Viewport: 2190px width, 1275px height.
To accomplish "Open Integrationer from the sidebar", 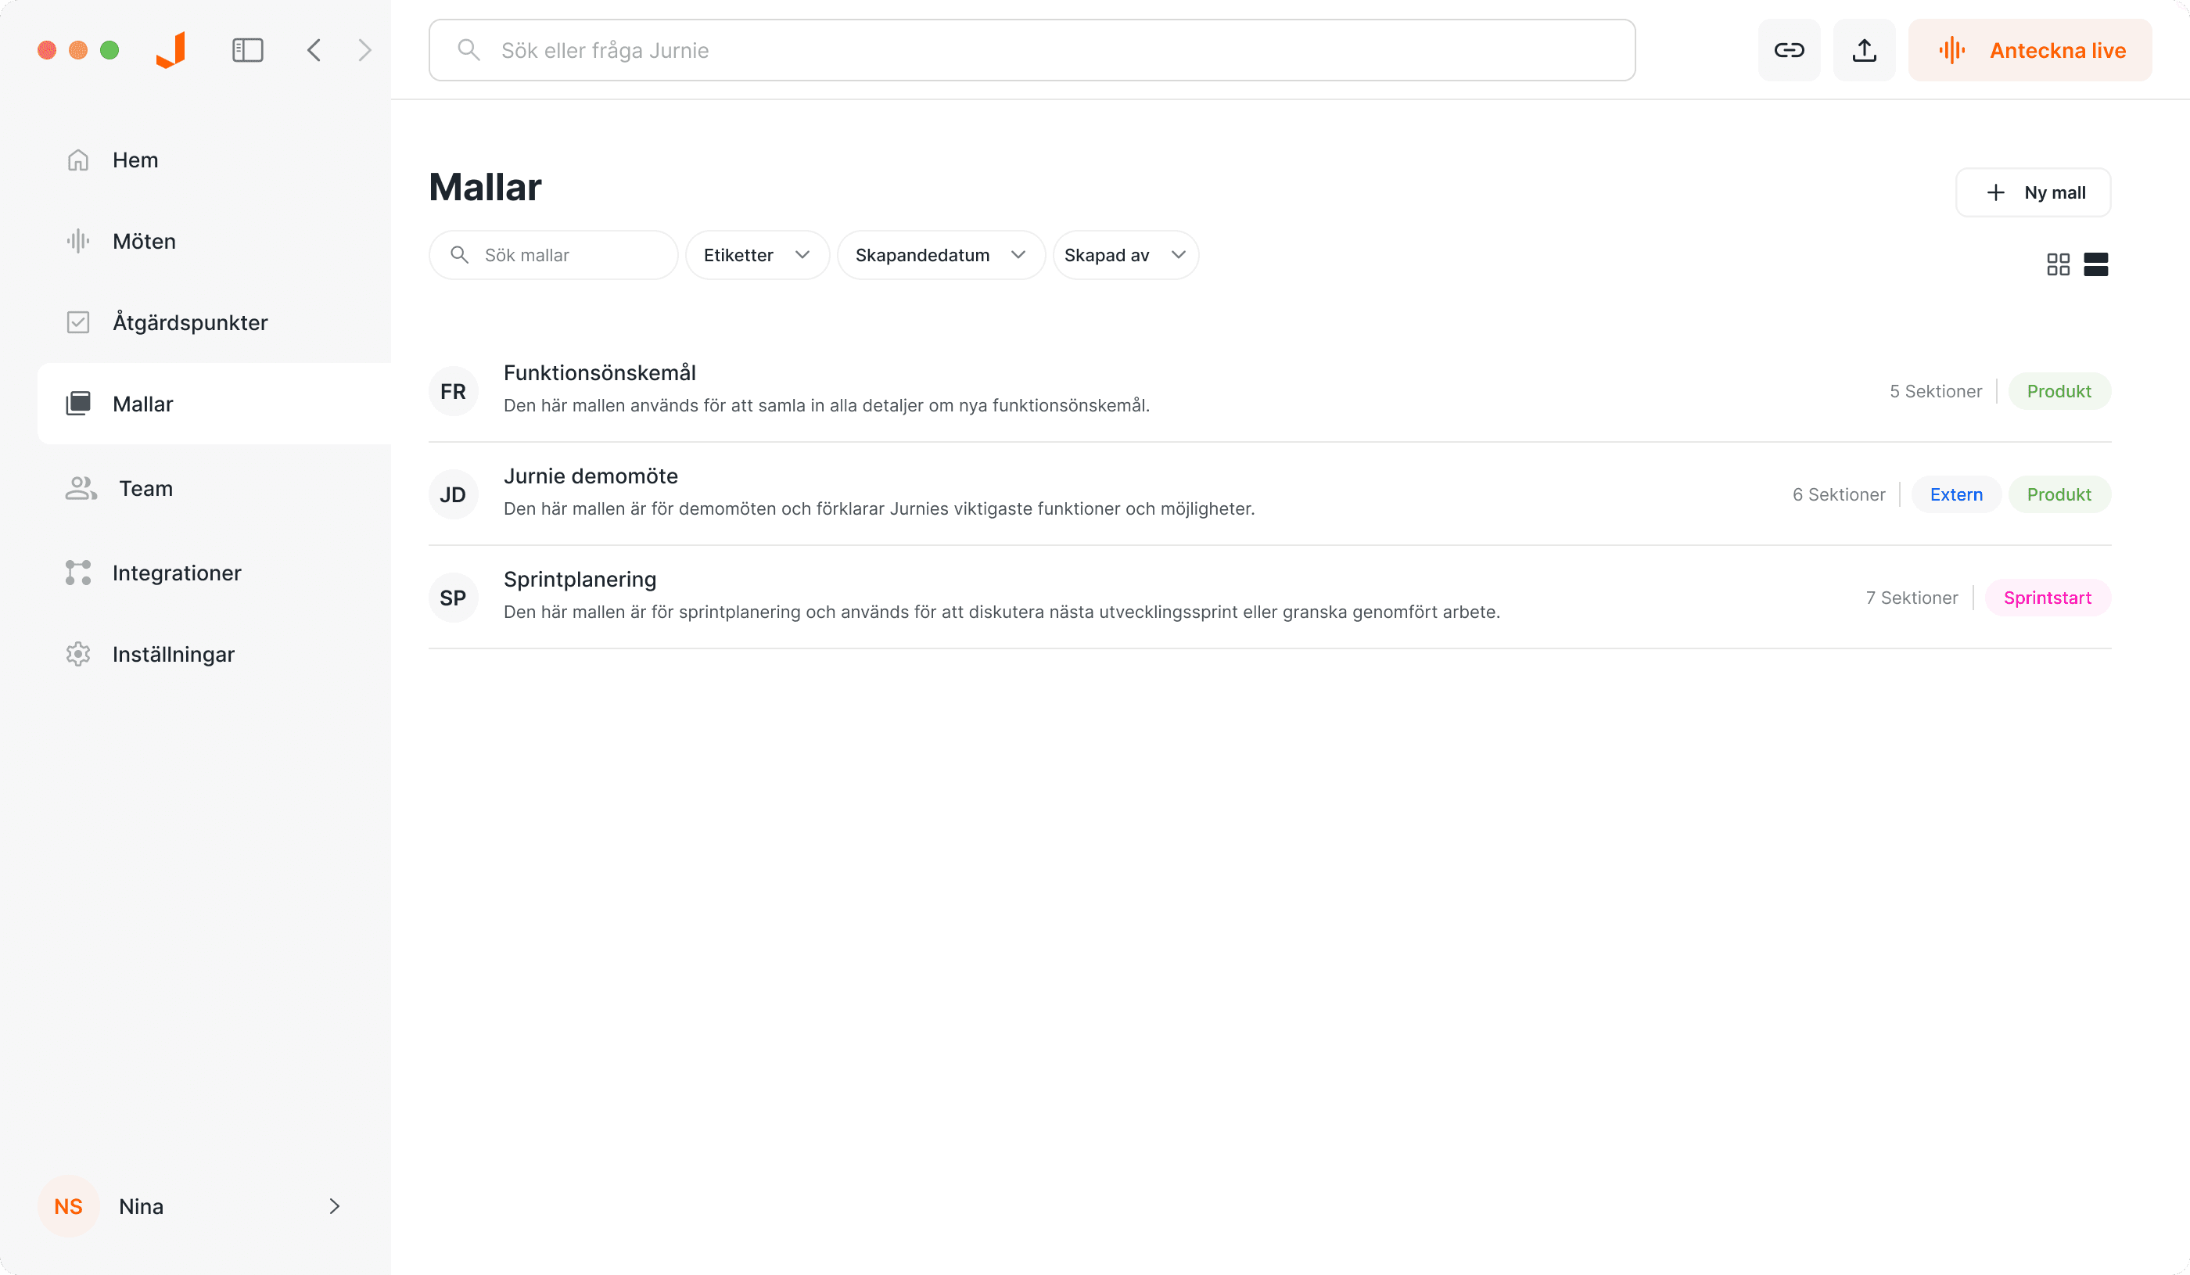I will tap(177, 572).
